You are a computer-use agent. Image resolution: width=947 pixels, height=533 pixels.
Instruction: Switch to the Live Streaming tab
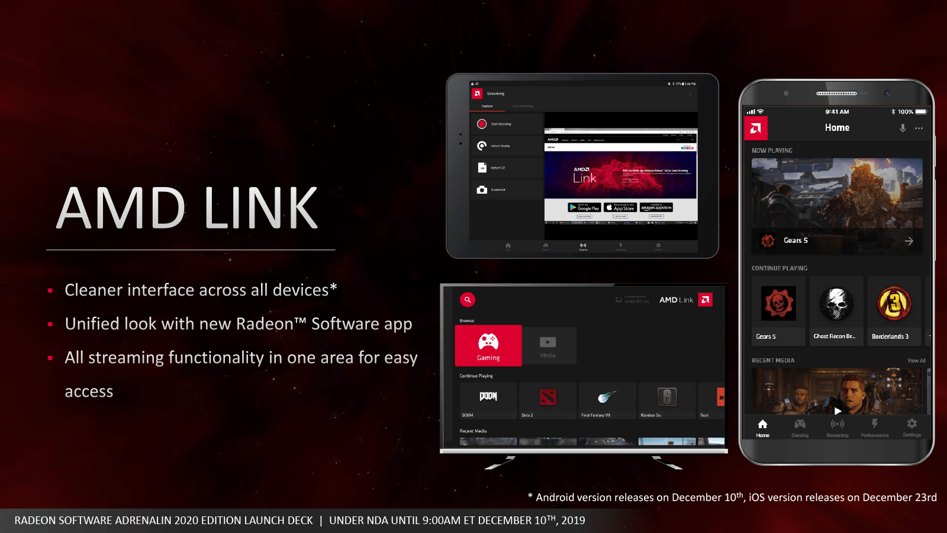click(523, 106)
